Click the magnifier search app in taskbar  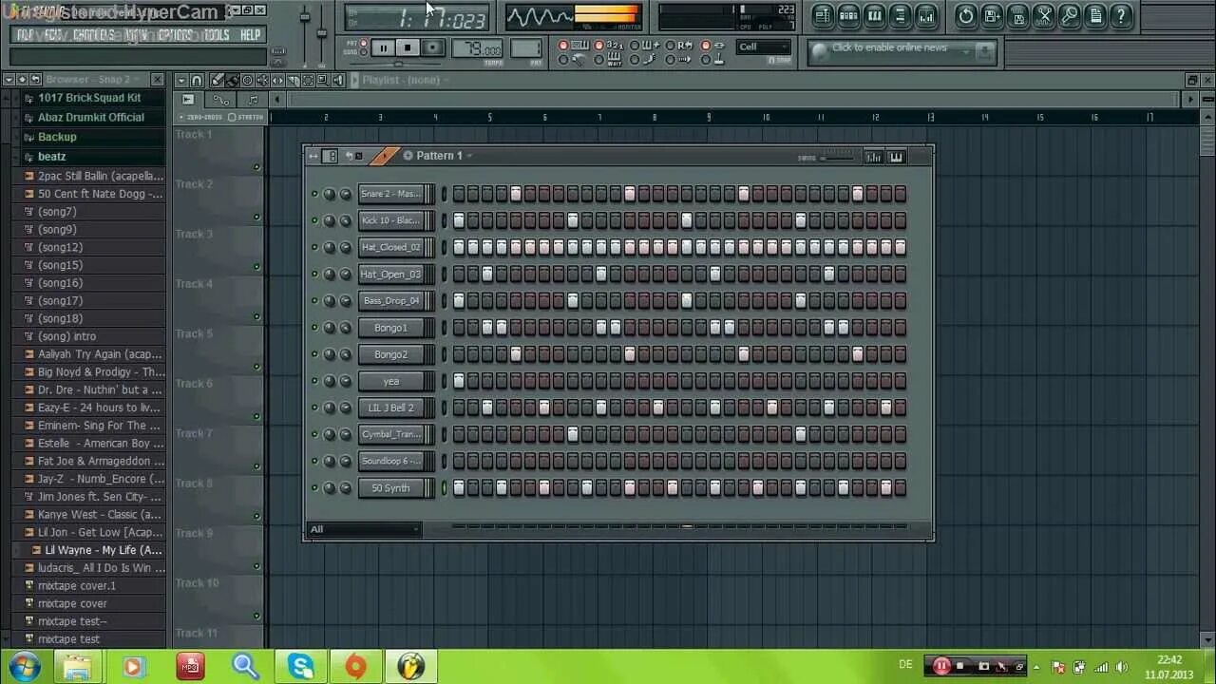click(x=246, y=666)
